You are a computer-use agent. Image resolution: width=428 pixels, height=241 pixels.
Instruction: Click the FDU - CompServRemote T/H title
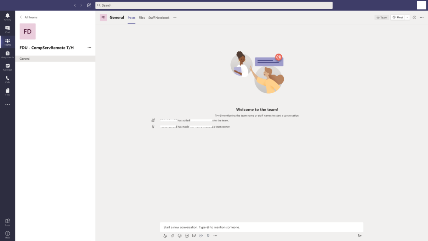click(46, 48)
